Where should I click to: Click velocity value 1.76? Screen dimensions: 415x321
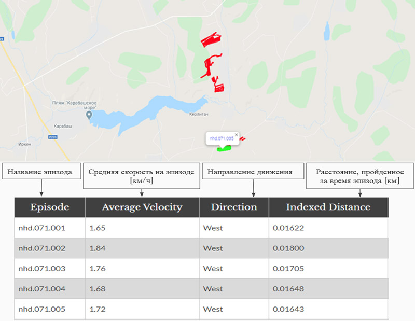[98, 269]
